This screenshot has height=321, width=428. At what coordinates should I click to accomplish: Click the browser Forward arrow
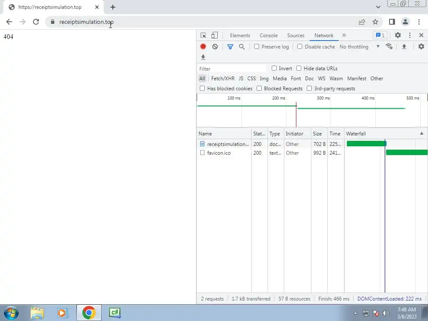[23, 22]
